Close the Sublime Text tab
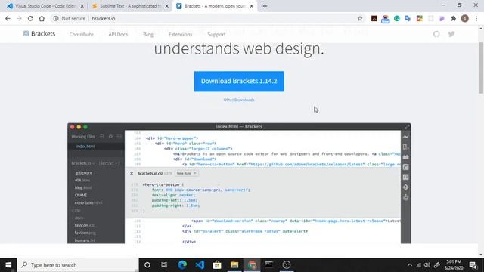The image size is (484, 272). tap(166, 6)
